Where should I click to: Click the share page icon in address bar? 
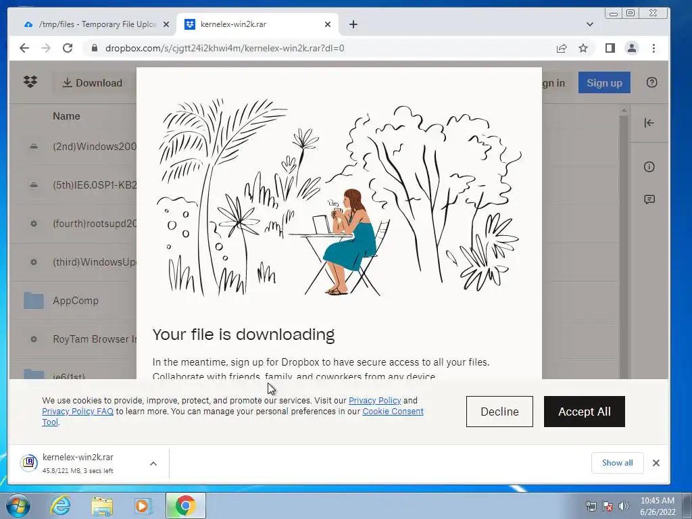point(562,48)
